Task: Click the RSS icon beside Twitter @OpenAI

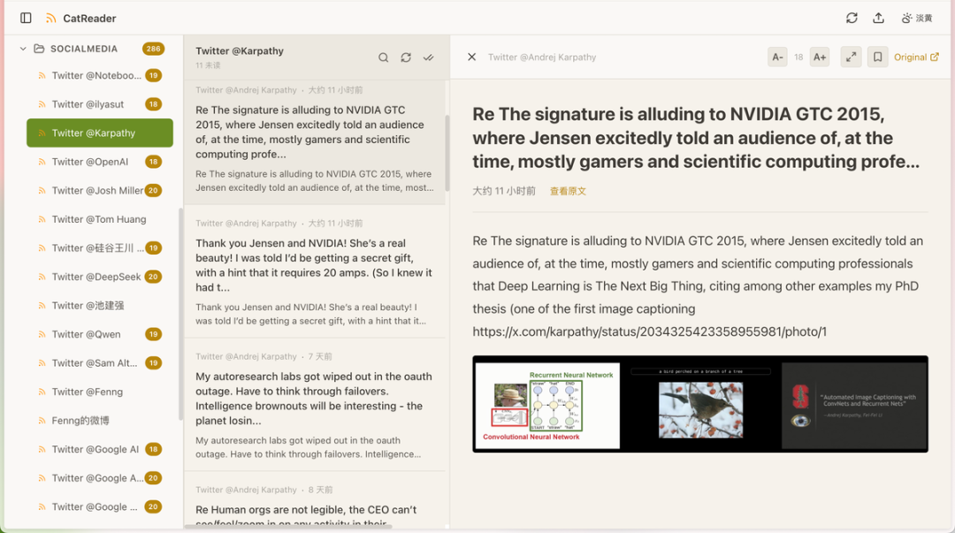Action: coord(42,162)
